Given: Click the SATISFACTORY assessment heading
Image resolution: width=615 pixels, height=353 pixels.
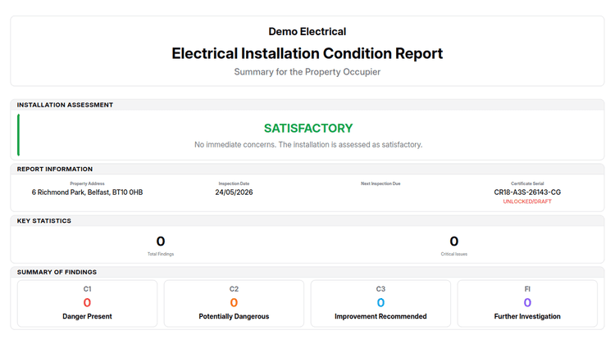Looking at the screenshot, I should (308, 128).
